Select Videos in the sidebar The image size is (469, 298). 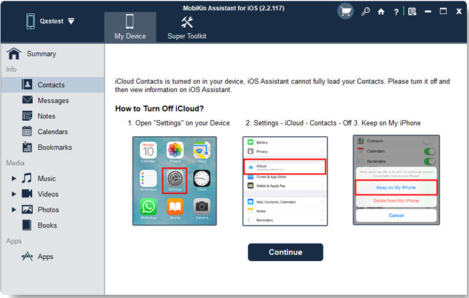(48, 194)
